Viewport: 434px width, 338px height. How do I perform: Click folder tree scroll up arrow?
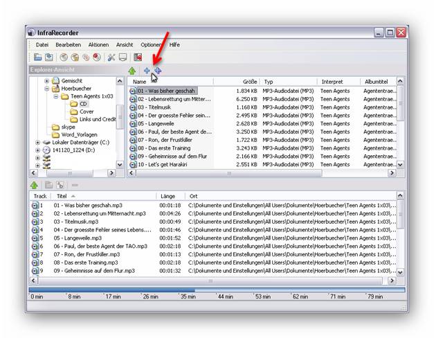coord(120,81)
